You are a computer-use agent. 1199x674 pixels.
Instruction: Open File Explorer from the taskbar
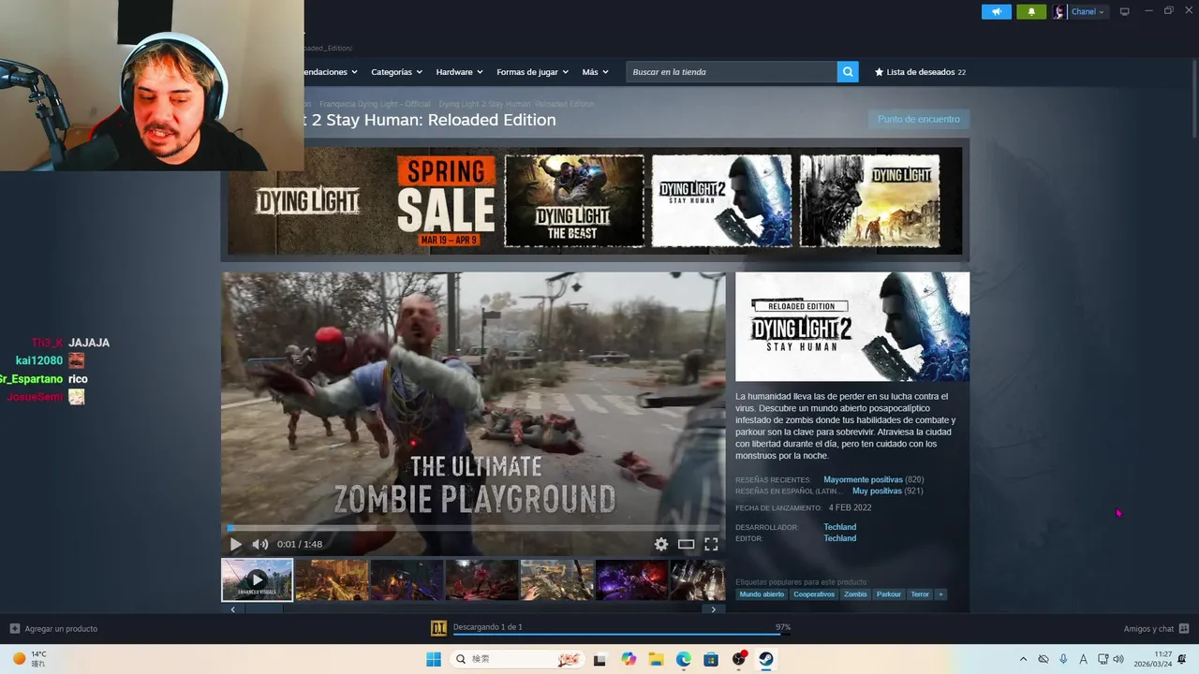[x=656, y=659]
